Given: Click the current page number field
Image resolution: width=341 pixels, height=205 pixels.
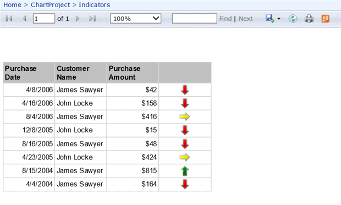Looking at the screenshot, I should (43, 19).
